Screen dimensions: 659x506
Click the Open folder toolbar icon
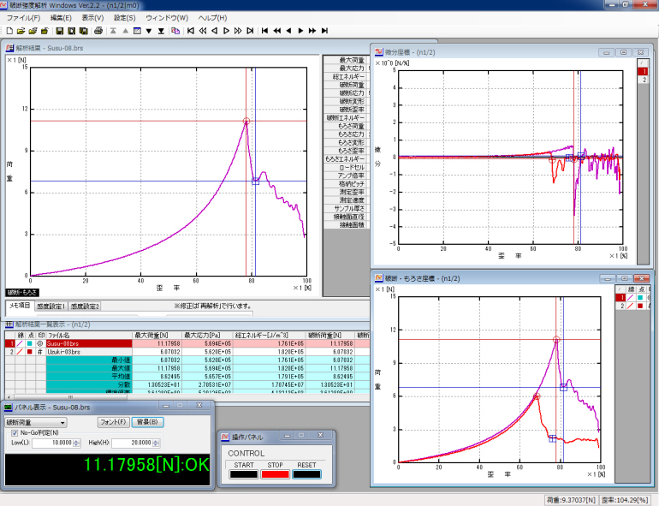(21, 31)
